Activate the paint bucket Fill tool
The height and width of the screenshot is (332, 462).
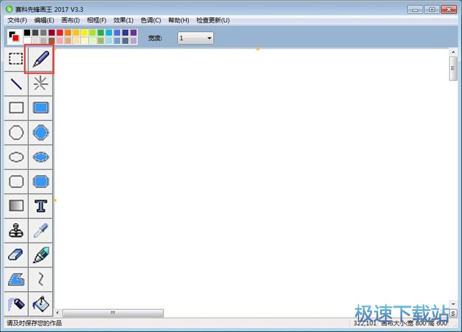click(41, 304)
